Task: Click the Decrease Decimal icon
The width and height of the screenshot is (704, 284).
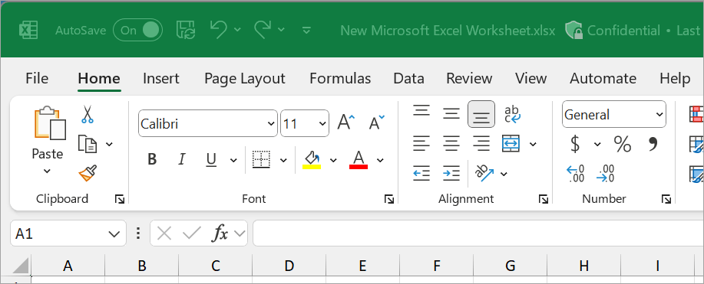Action: point(606,174)
